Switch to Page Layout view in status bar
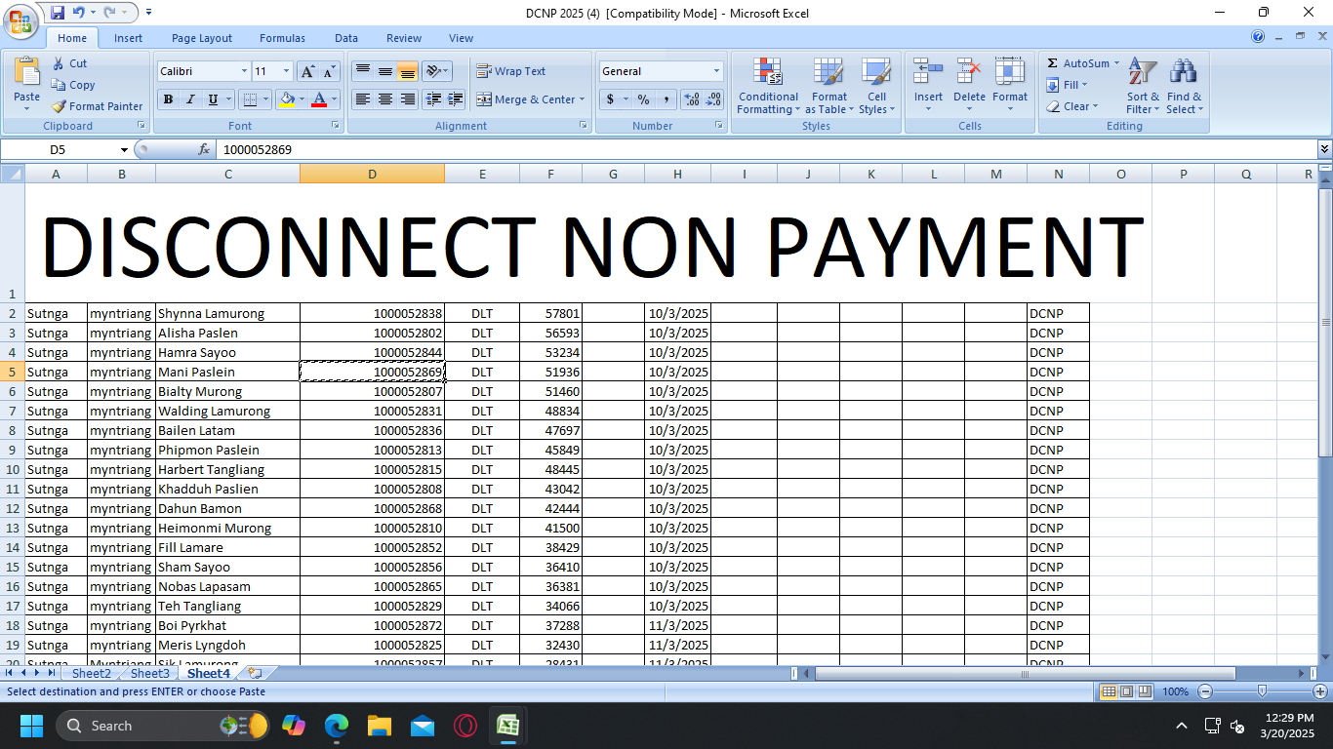This screenshot has width=1333, height=749. [1127, 691]
